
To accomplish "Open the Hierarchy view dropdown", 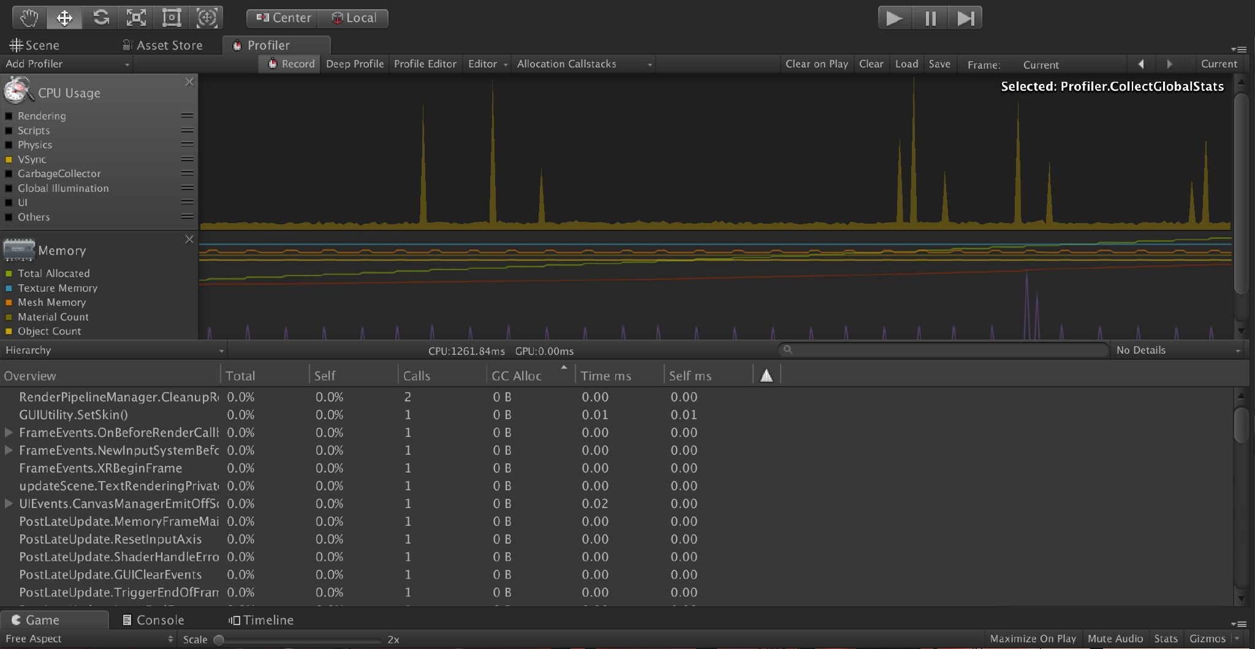I will [114, 351].
